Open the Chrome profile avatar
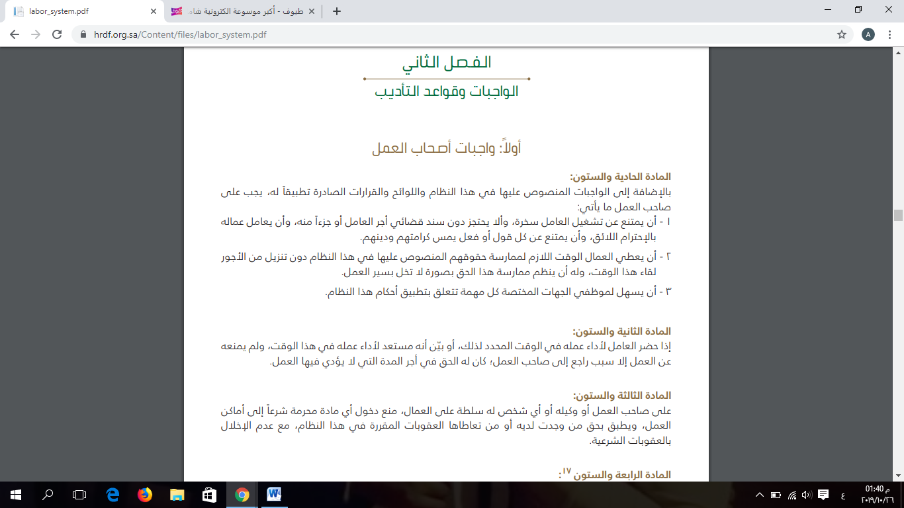This screenshot has width=904, height=508. [x=868, y=34]
